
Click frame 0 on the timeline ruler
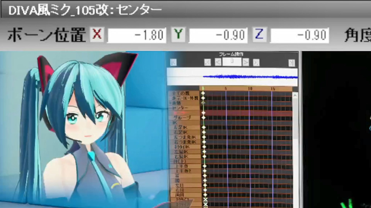[203, 89]
